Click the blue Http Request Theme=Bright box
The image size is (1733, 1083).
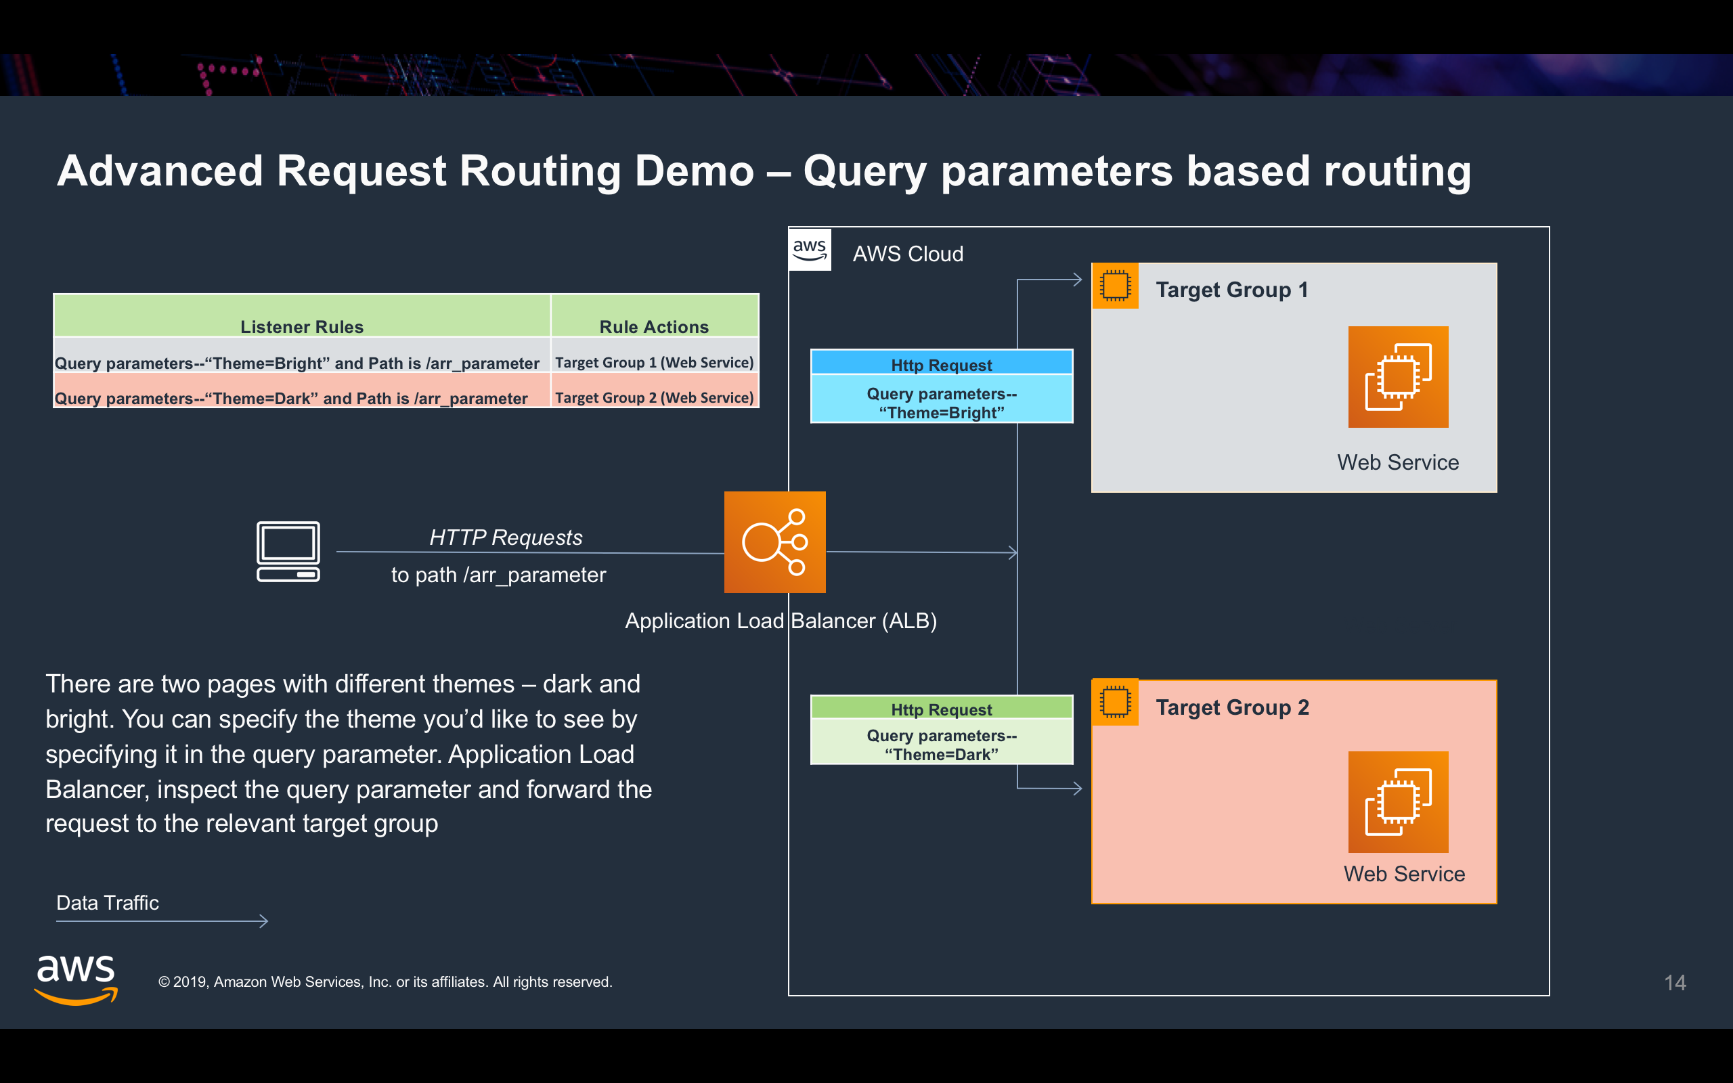point(941,386)
